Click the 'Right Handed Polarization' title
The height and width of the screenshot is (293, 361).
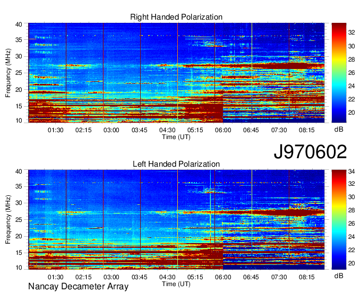click(x=176, y=17)
